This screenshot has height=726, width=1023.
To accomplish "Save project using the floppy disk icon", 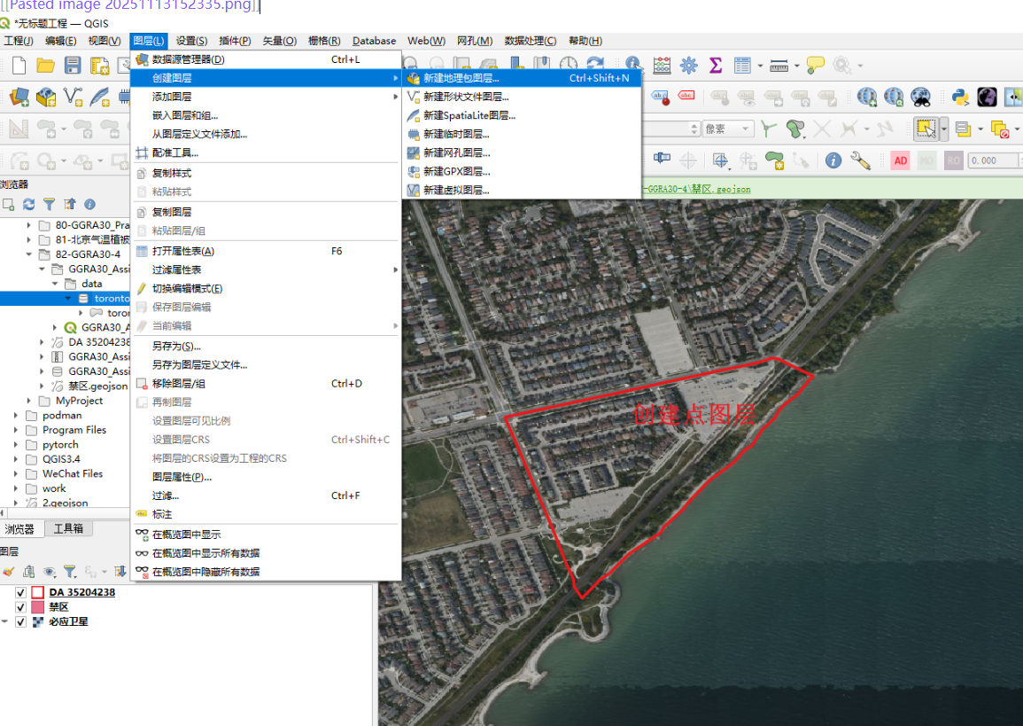I will [x=73, y=66].
